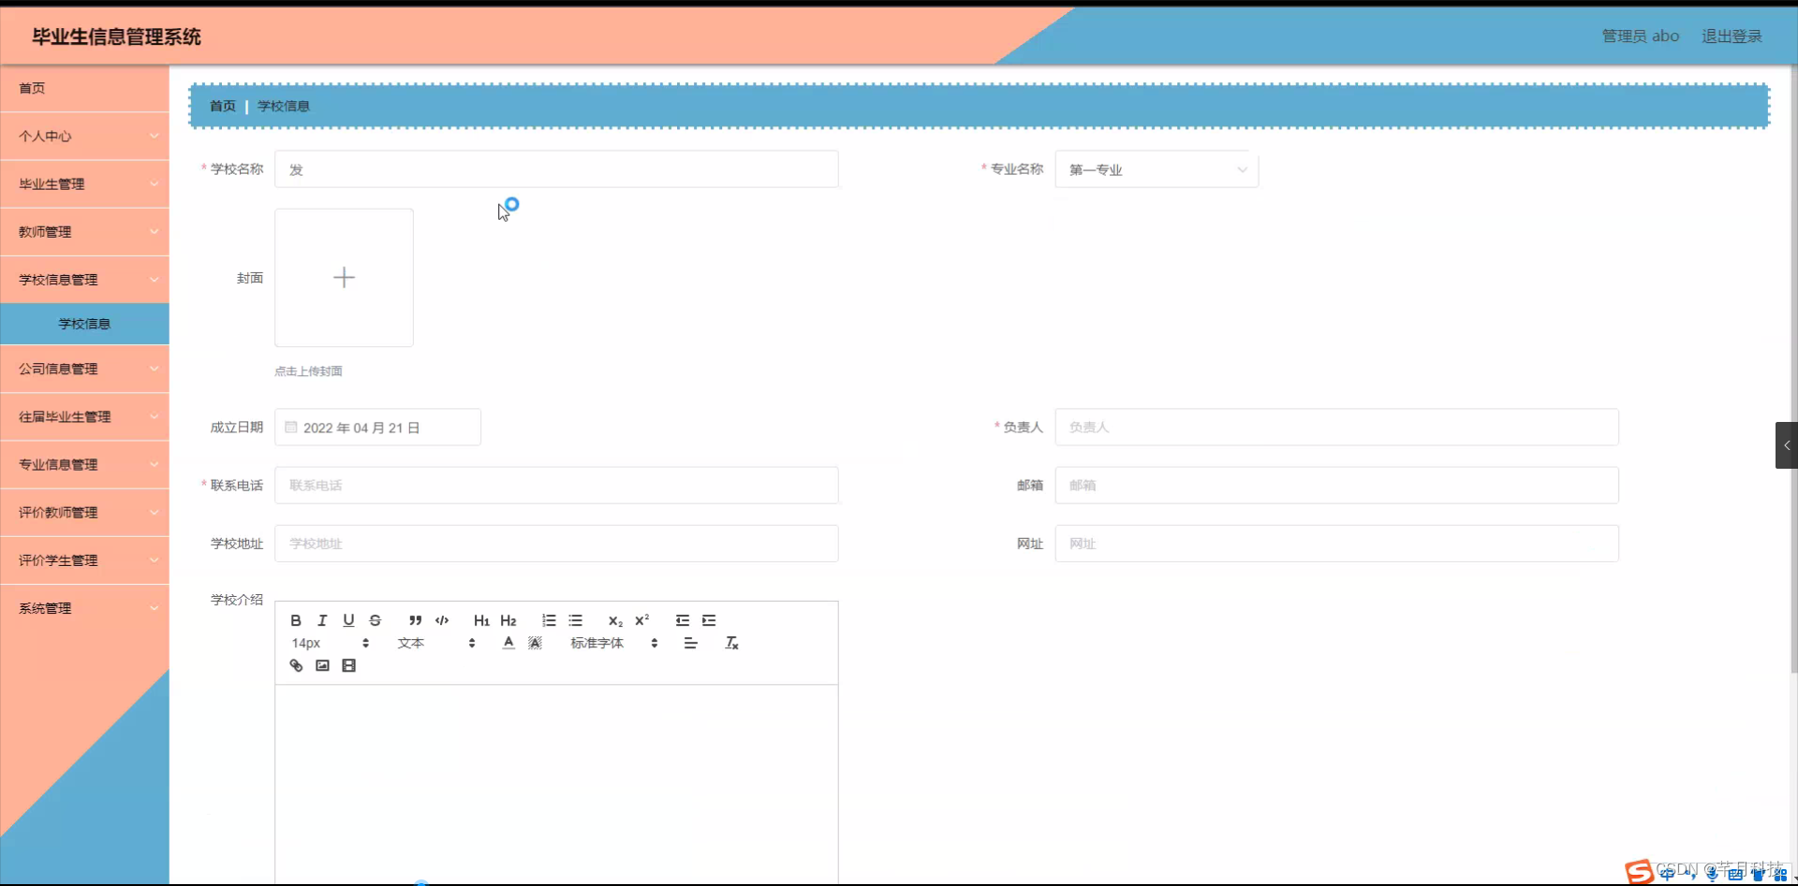Insert a blockquote in the 学校介绍 editor
Screen dimensions: 1798x886
click(x=415, y=620)
